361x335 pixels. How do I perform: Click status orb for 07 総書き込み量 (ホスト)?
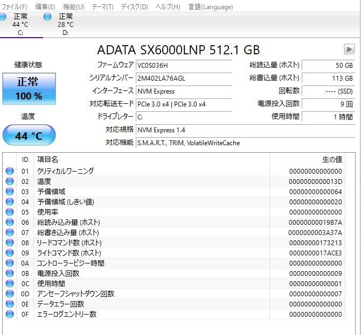(10, 232)
